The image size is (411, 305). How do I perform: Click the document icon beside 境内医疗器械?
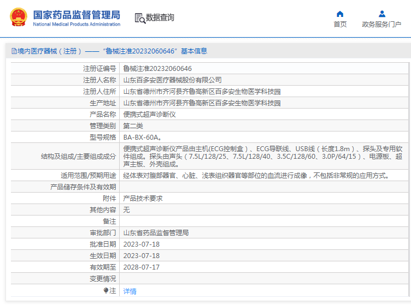14,51
